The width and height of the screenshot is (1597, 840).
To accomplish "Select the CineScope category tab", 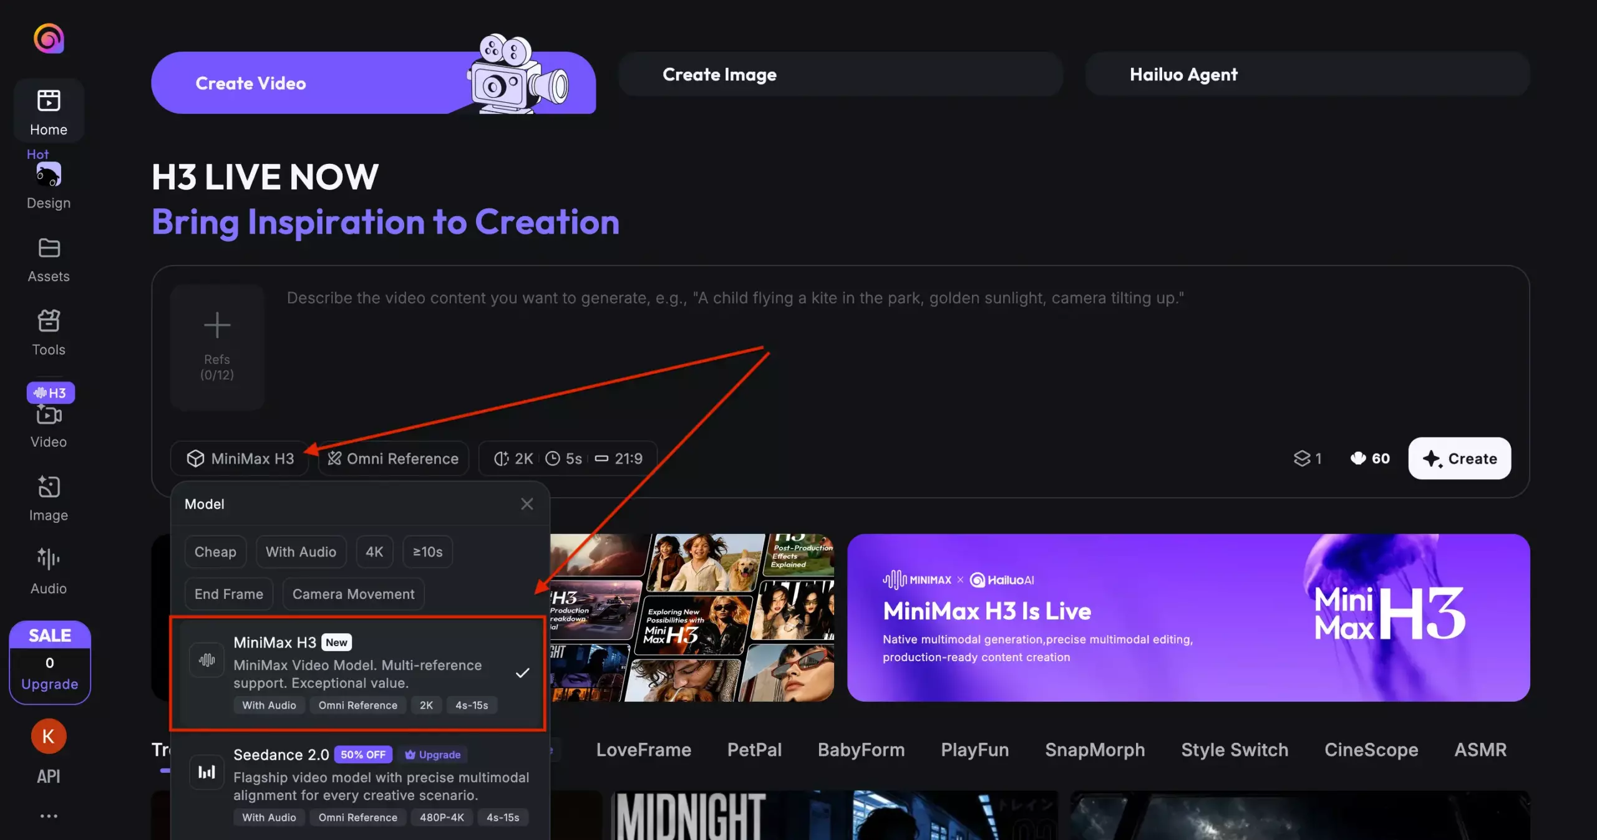I will (x=1371, y=750).
